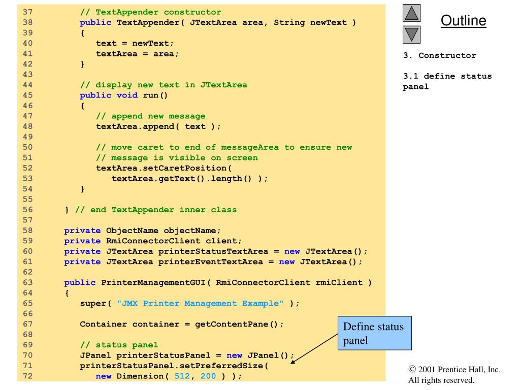
Task: Click the TextAppender constructor signature on line 38
Action: click(218, 22)
